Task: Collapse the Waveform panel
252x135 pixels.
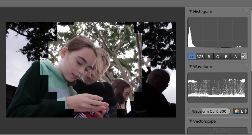Action: [x=191, y=66]
